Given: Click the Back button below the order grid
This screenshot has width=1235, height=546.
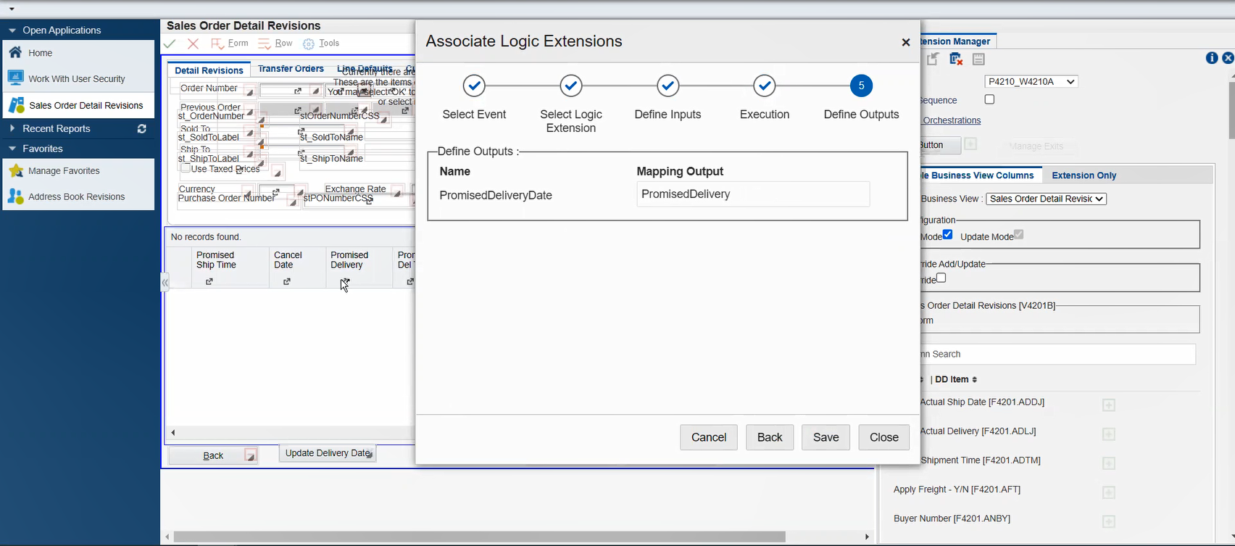Looking at the screenshot, I should coord(213,455).
